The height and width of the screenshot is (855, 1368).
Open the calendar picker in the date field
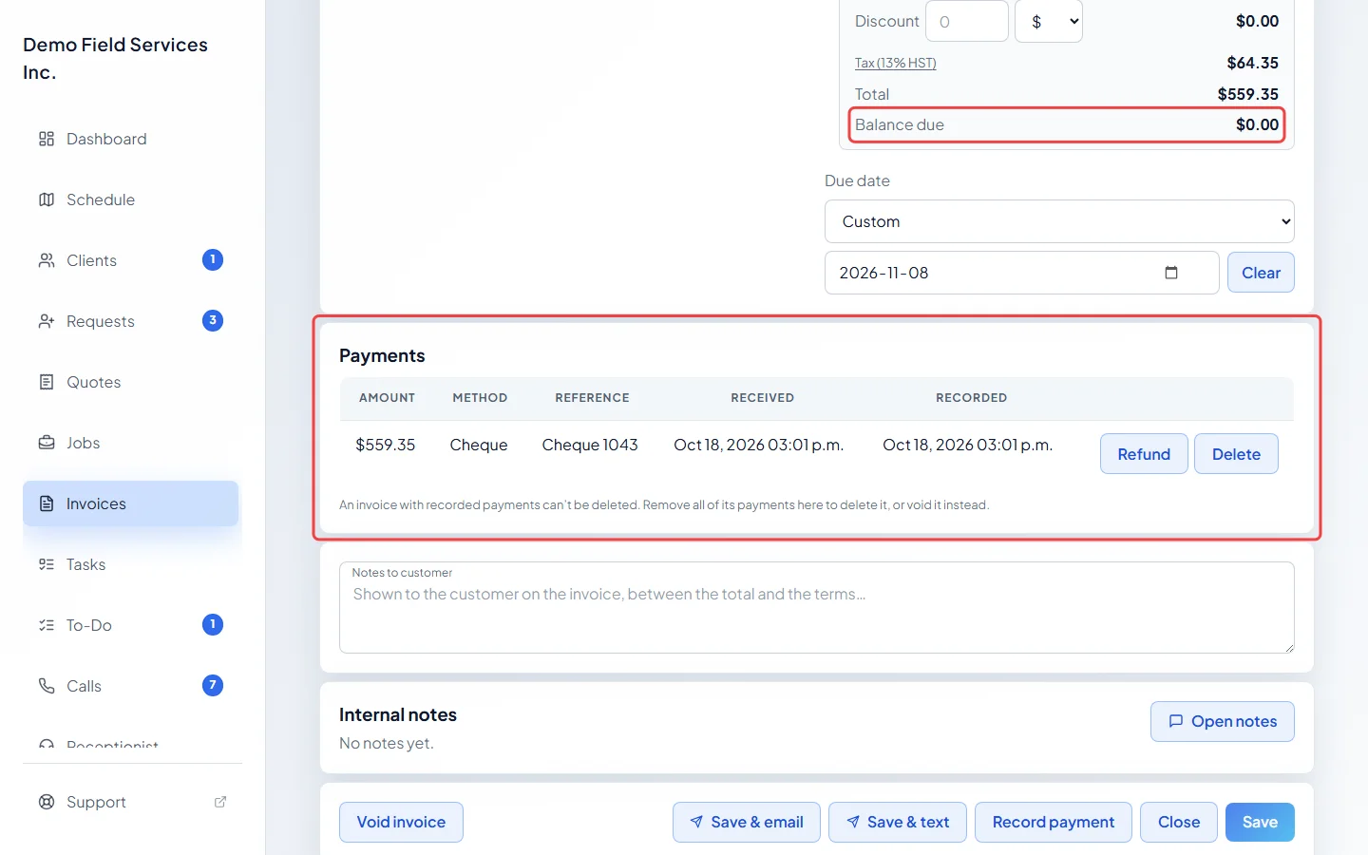[x=1171, y=273]
